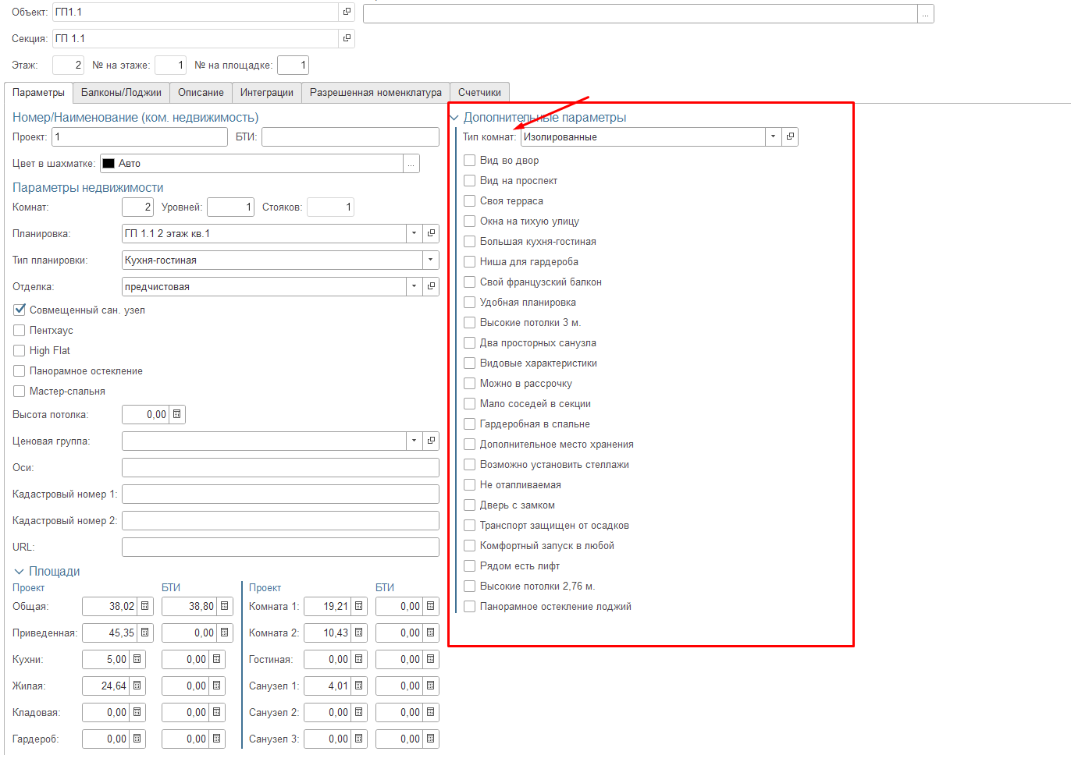Open the Разрешенная номенклатура tab
Viewport: 1071px width, 762px height.
tap(375, 92)
